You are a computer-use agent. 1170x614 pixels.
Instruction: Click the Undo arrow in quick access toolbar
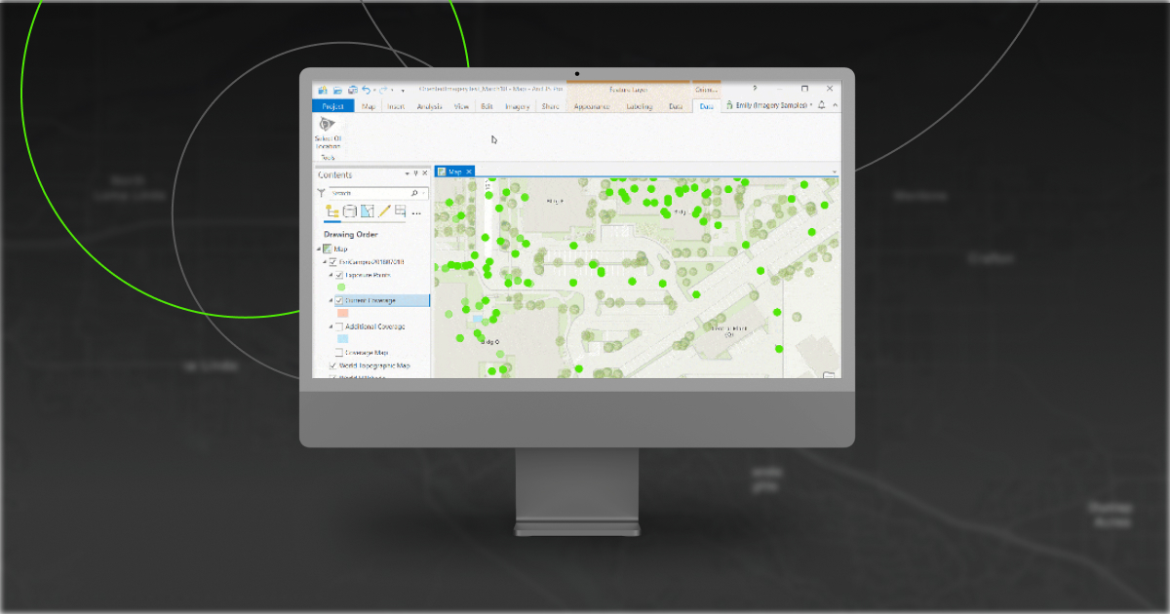coord(366,90)
